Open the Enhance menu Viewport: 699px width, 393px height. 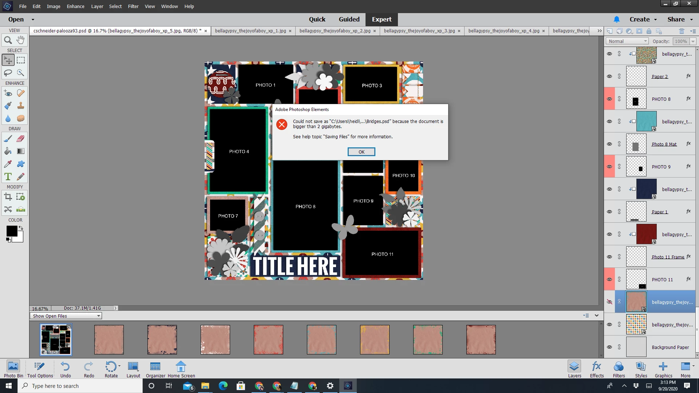75,6
